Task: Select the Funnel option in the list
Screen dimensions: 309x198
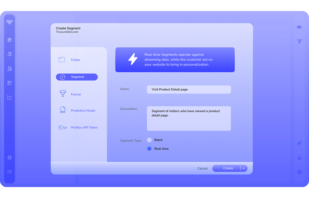Action: 76,94
